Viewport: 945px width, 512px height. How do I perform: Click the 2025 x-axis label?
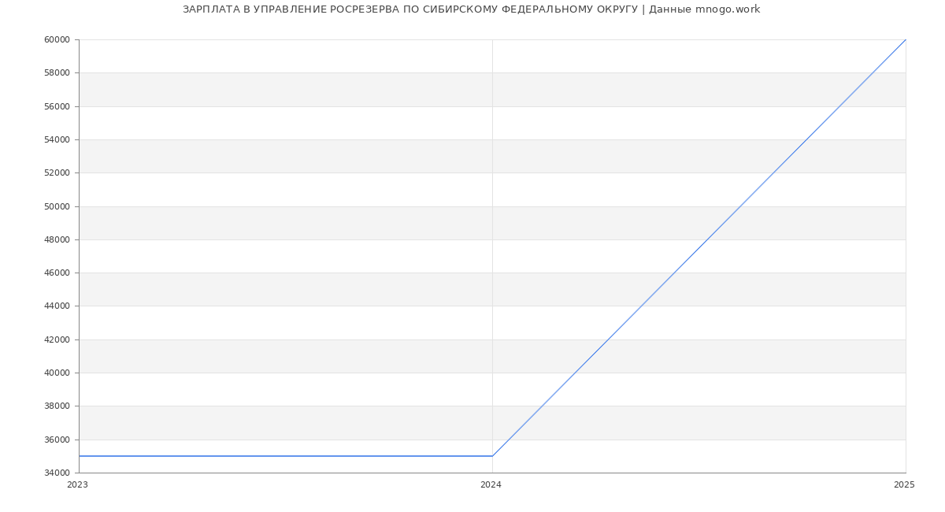904,485
